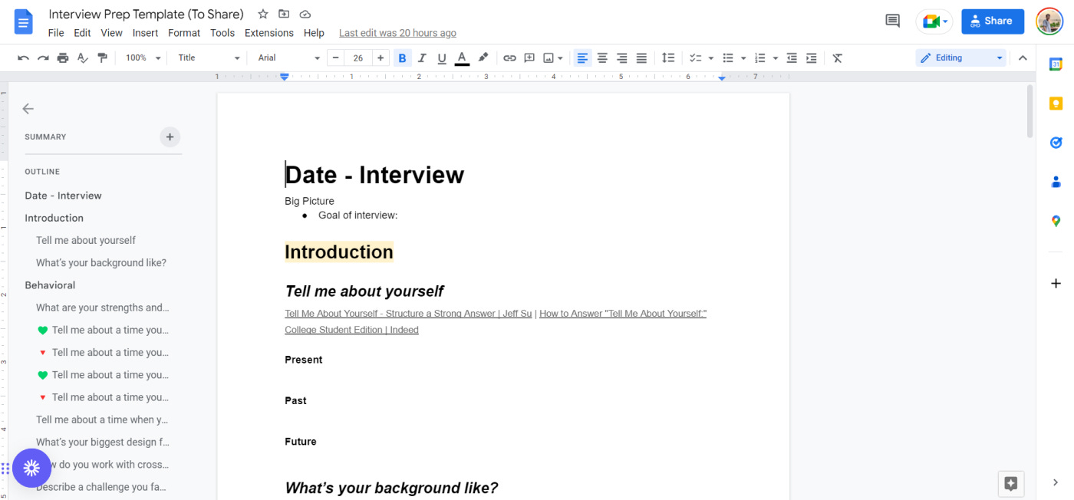Toggle italic formatting on
Viewport: 1074px width, 500px height.
click(422, 58)
